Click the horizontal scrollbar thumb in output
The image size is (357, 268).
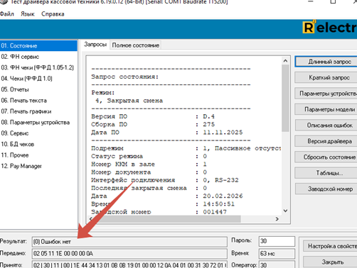pyautogui.click(x=167, y=219)
